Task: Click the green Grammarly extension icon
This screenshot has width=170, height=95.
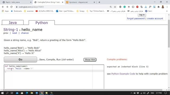Action: point(125,7)
